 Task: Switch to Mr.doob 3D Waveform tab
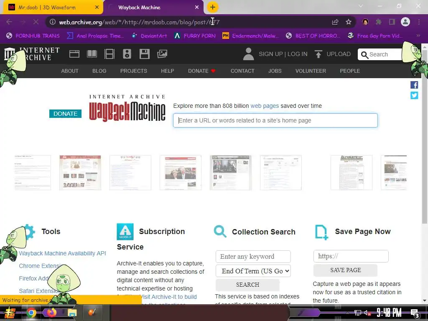point(51,8)
